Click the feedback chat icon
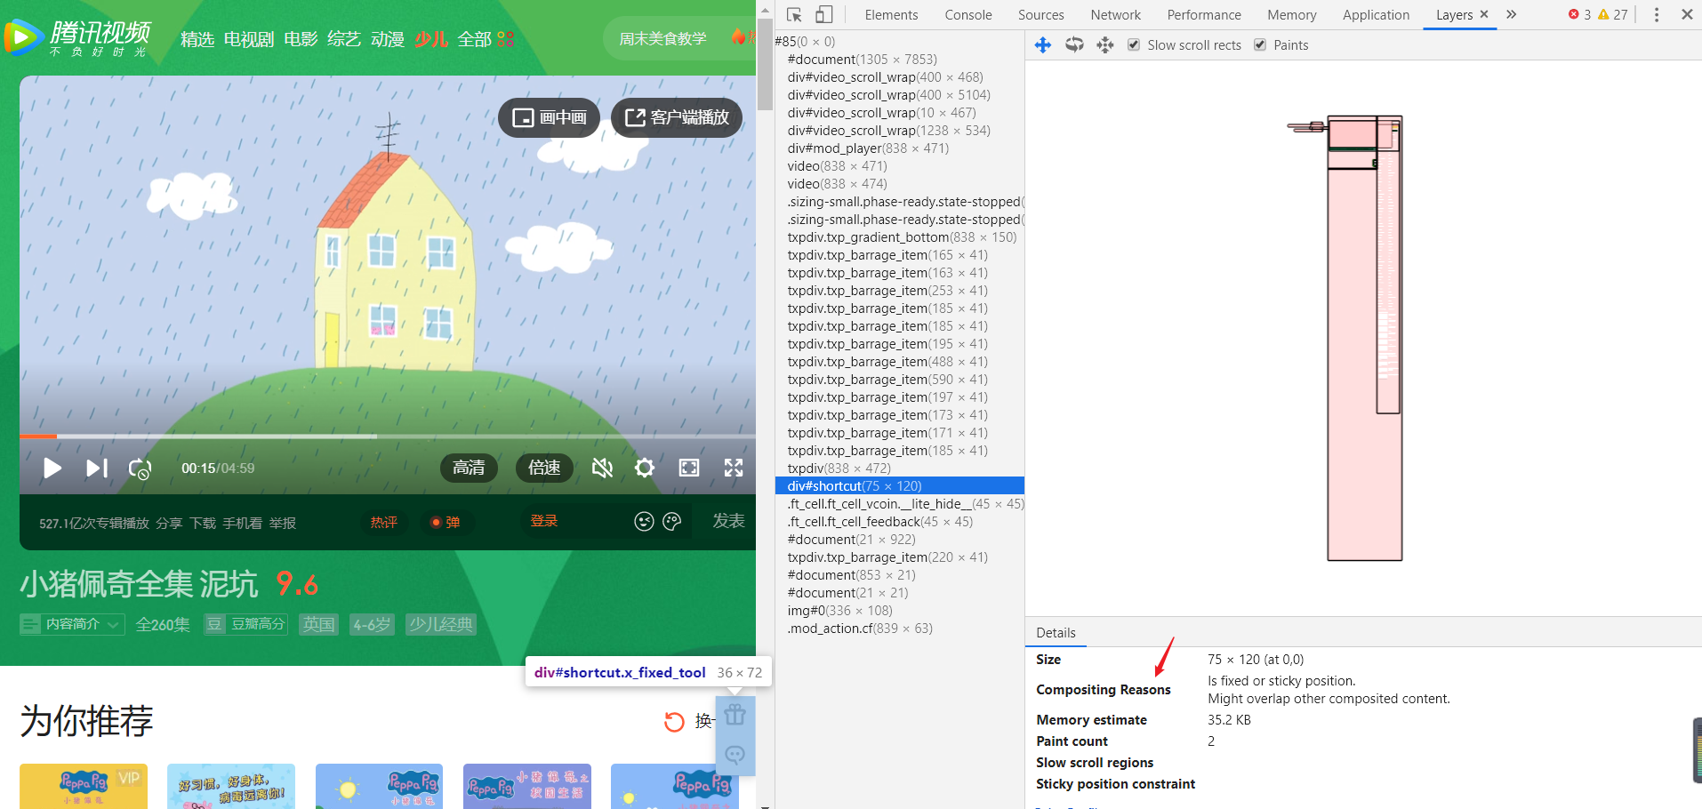This screenshot has width=1702, height=809. pos(735,755)
